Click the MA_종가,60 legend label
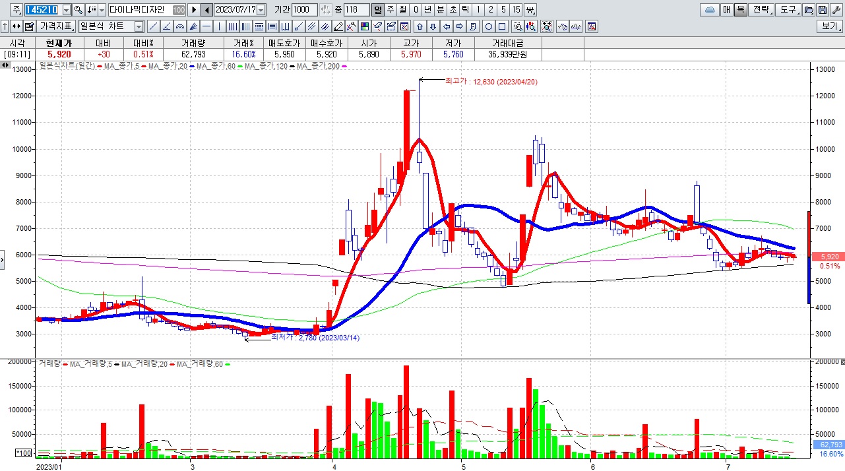This screenshot has height=471, width=845. pyautogui.click(x=214, y=65)
